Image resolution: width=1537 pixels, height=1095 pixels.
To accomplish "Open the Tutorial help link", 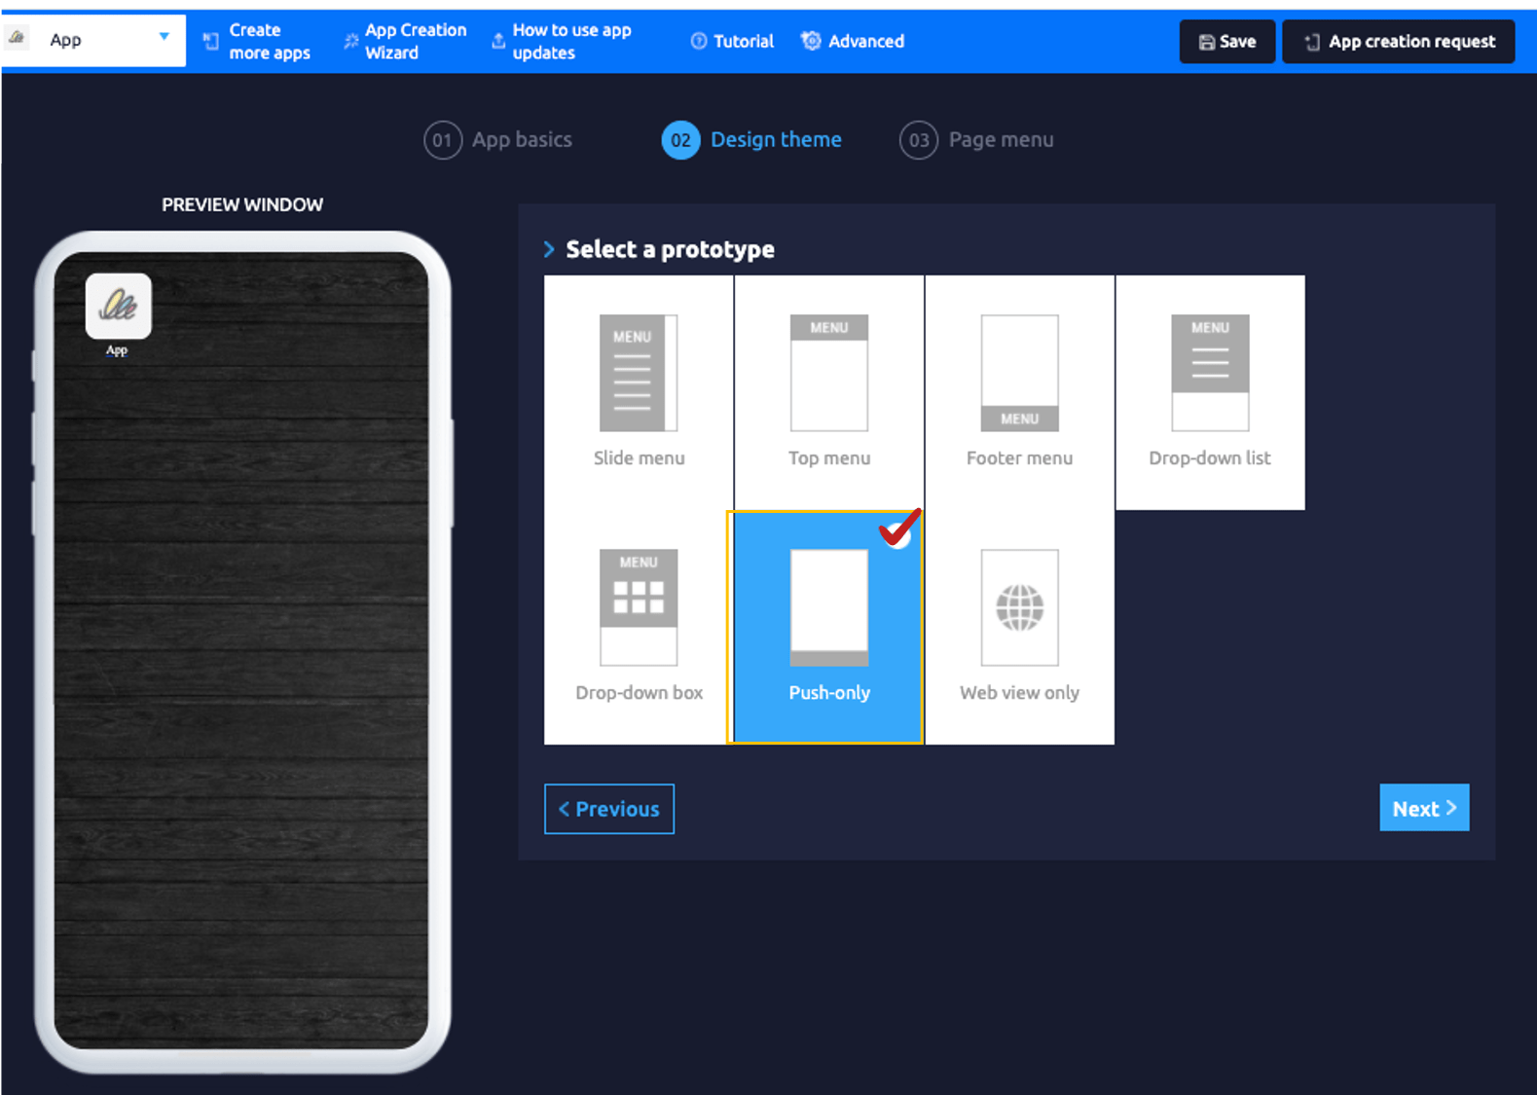I will point(732,42).
